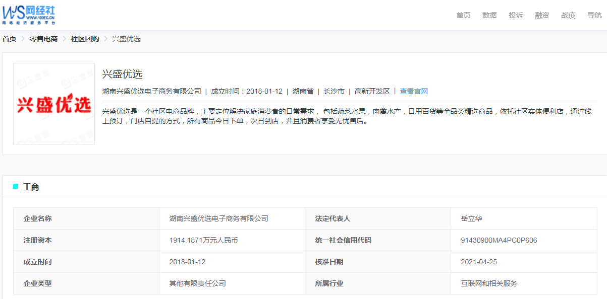
Task: Click the 长沙市 location text
Action: click(x=334, y=91)
